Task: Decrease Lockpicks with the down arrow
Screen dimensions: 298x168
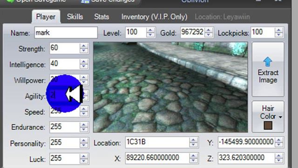Action: coord(279,35)
